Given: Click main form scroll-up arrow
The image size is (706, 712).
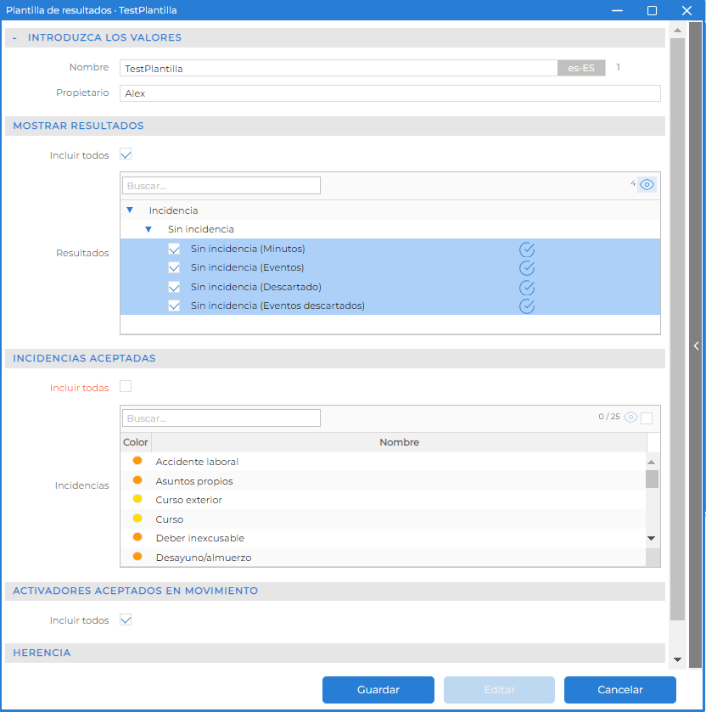Looking at the screenshot, I should pyautogui.click(x=677, y=31).
